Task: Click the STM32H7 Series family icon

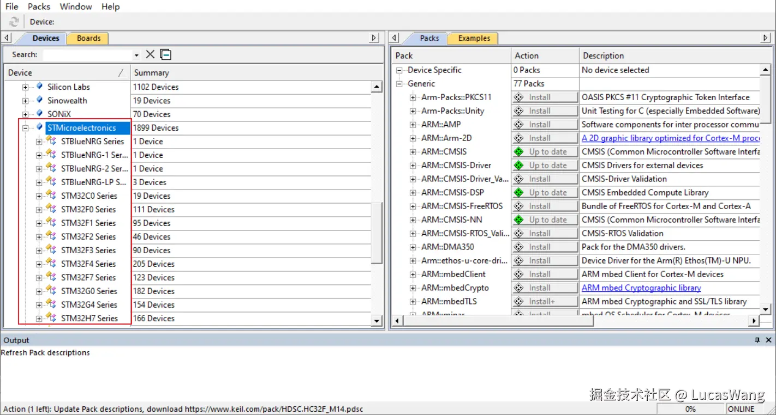Action: (51, 318)
